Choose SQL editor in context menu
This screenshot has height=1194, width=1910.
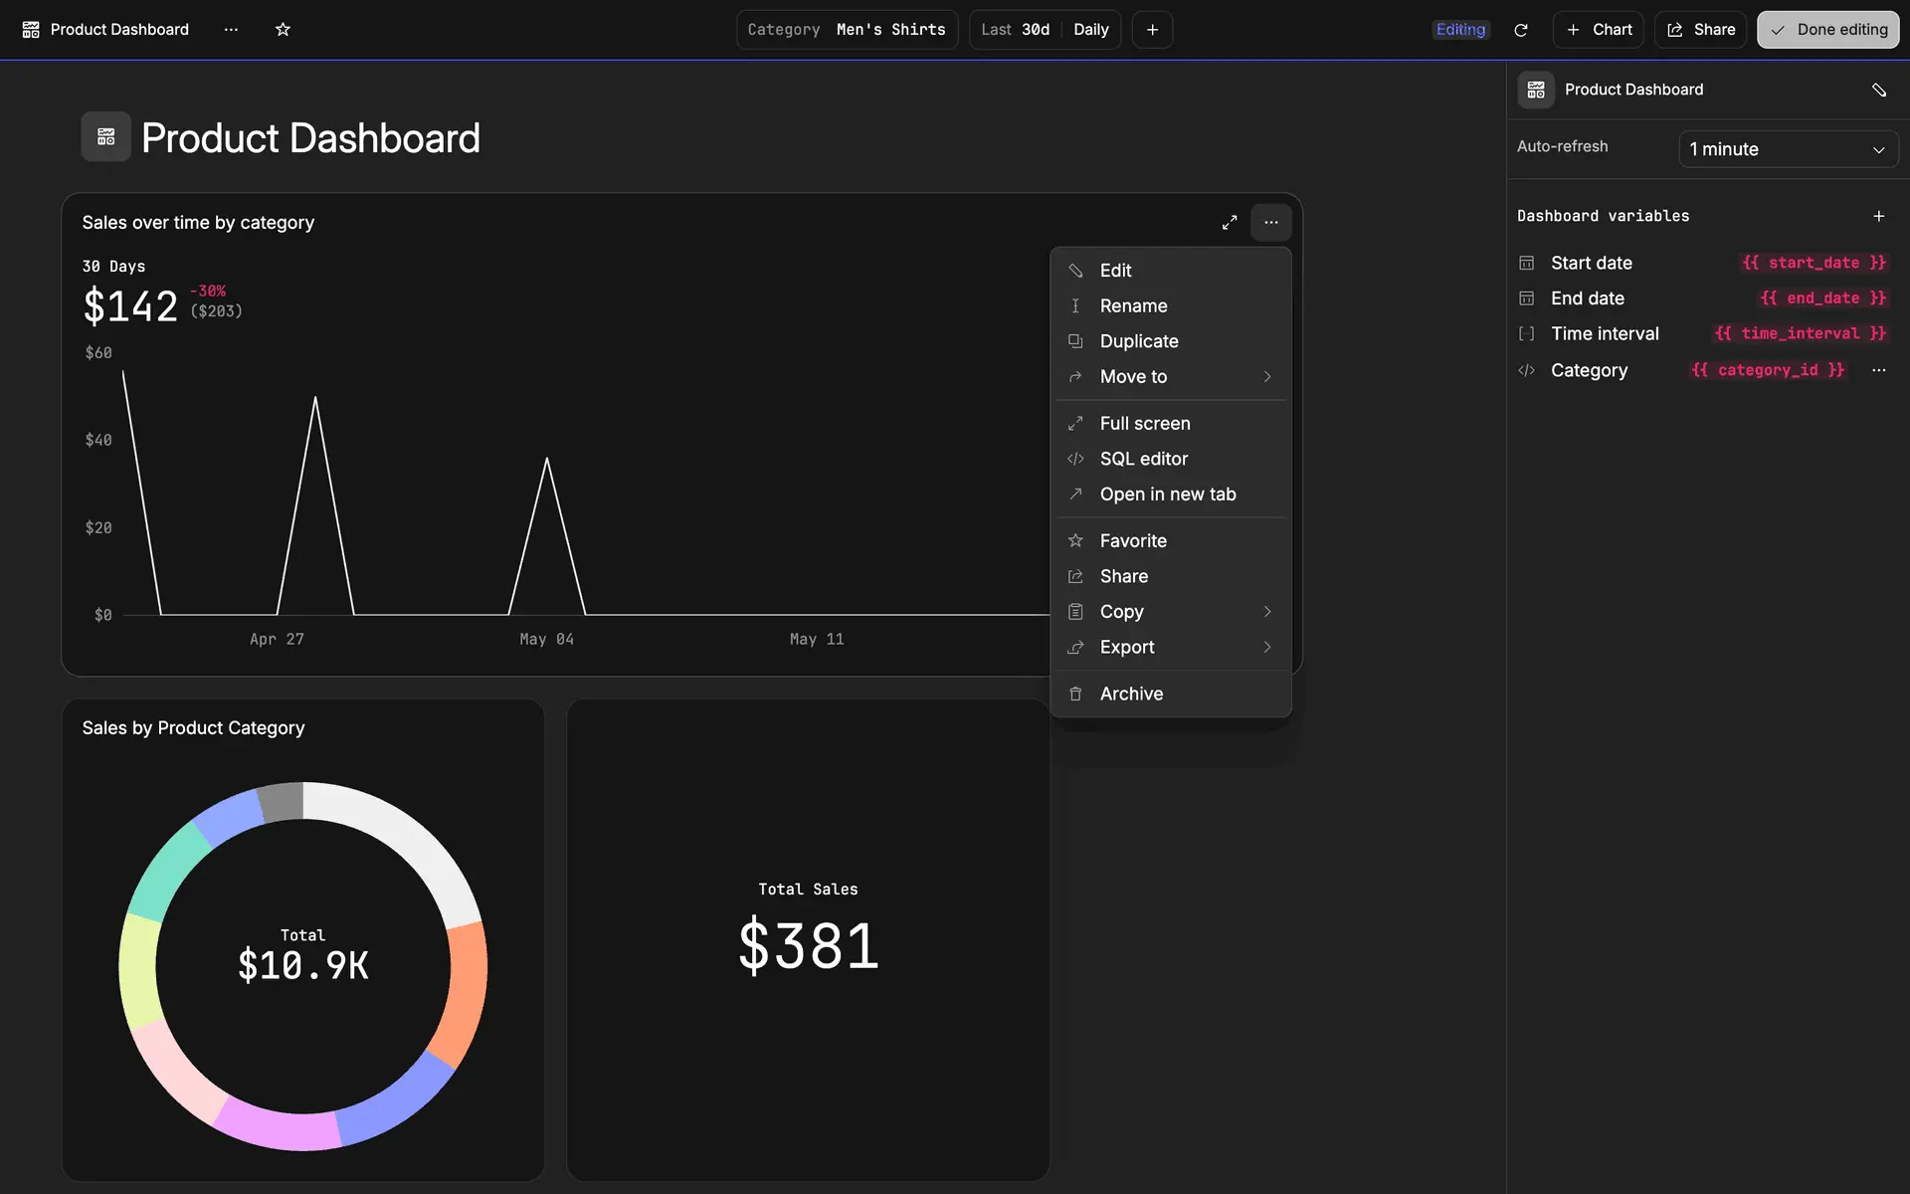[1143, 459]
